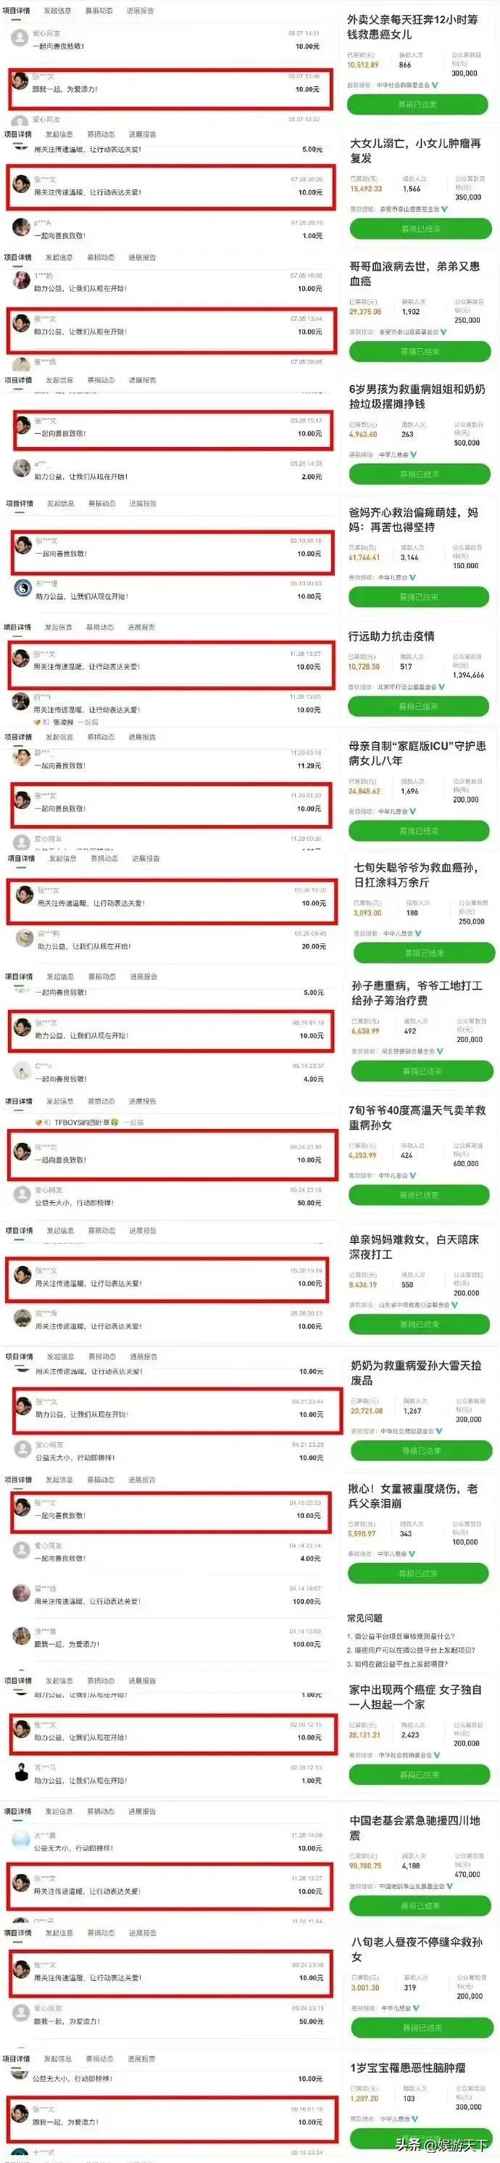The height and width of the screenshot is (2163, 500).
Task: Open the topmost 募捐动态 tab
Action: [100, 11]
